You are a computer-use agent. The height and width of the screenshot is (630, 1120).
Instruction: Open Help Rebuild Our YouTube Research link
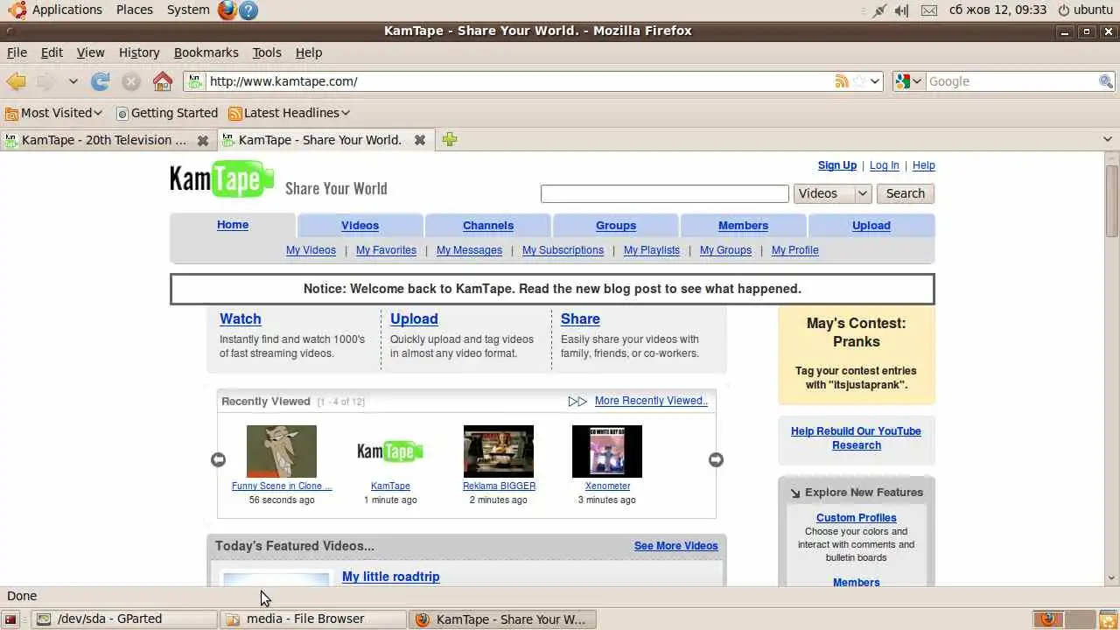856,438
